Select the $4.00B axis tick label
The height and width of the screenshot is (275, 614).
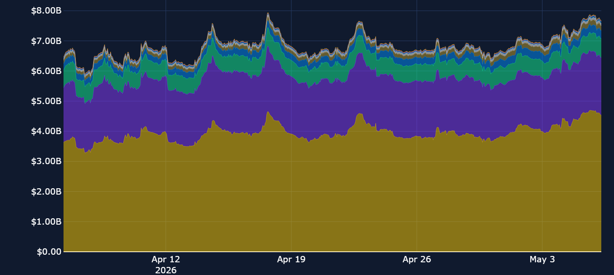pyautogui.click(x=46, y=131)
